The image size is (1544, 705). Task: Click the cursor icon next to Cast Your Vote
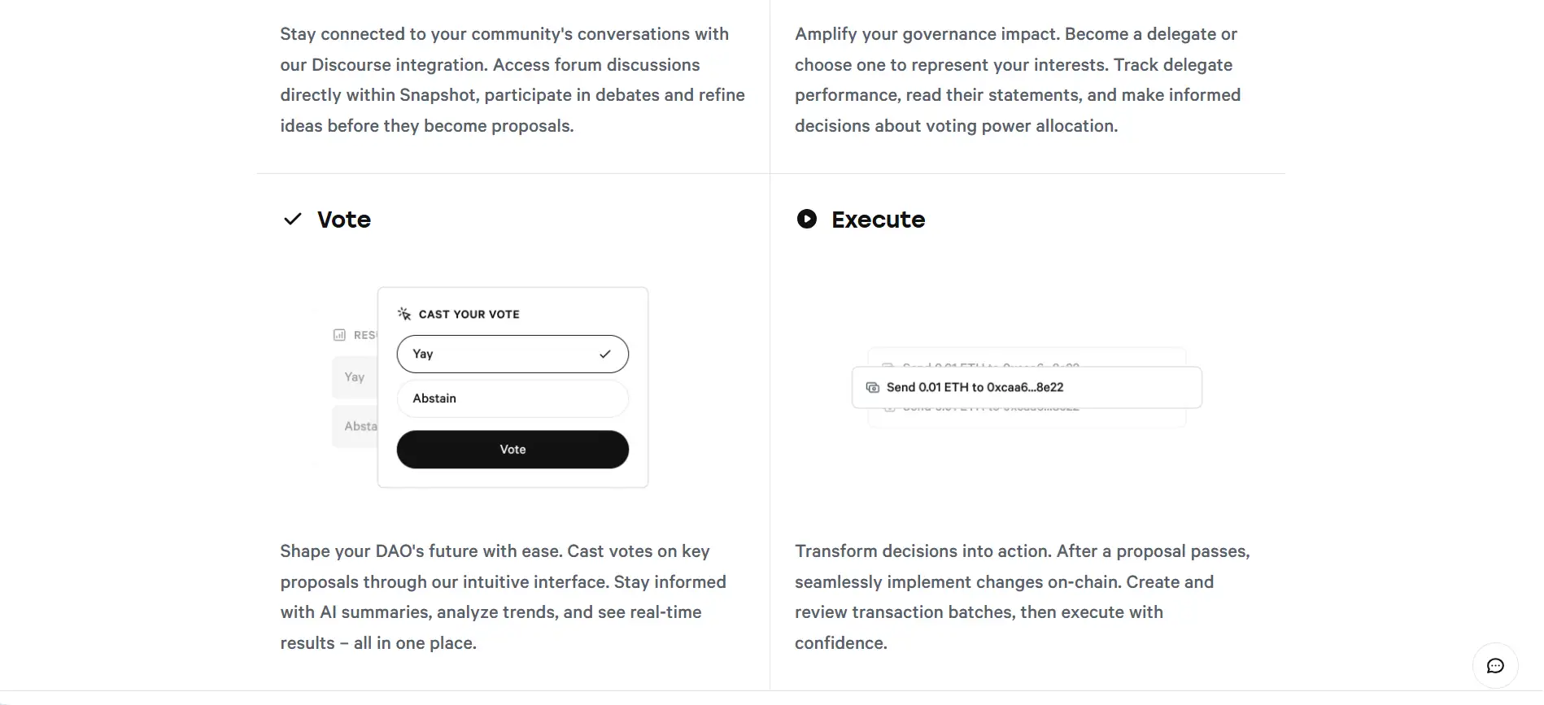coord(404,314)
